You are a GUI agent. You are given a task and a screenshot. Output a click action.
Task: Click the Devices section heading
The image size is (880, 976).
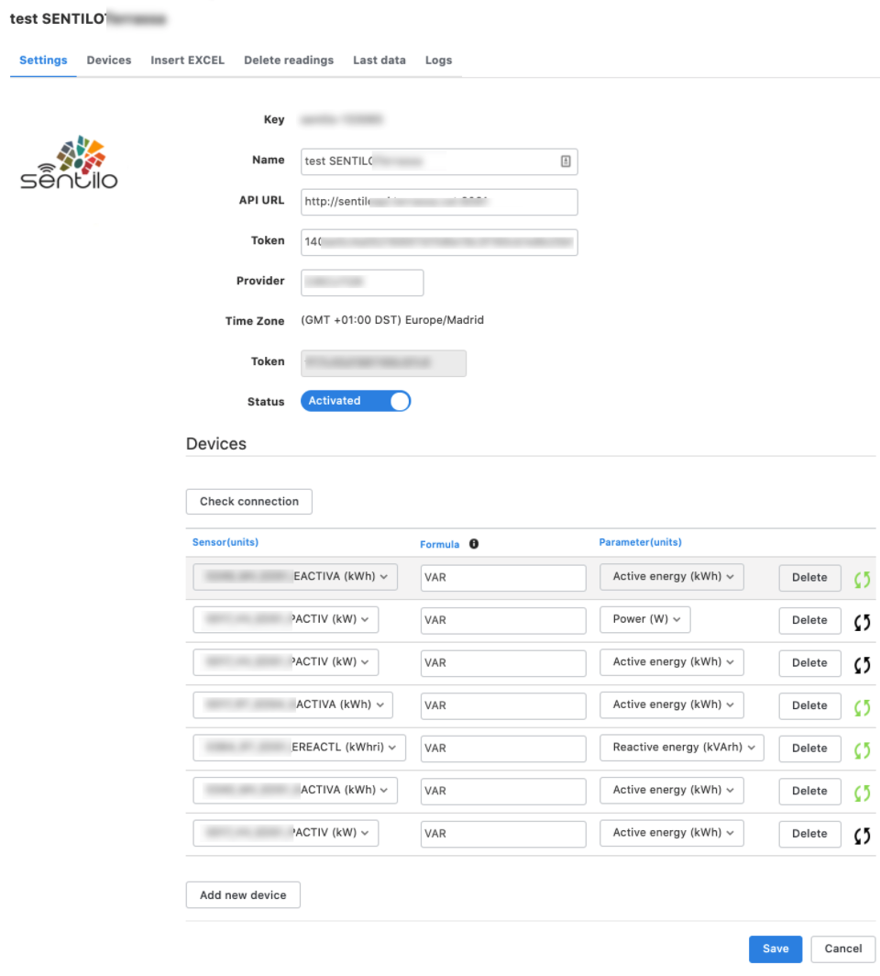click(x=215, y=444)
